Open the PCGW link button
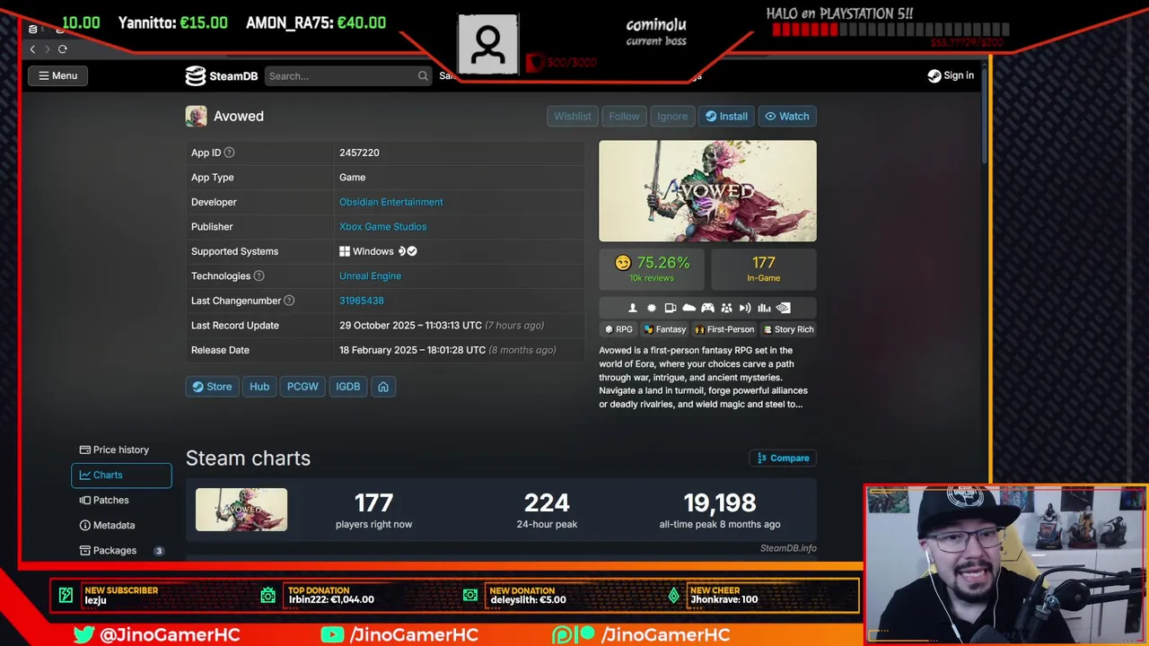The width and height of the screenshot is (1149, 646). click(303, 387)
